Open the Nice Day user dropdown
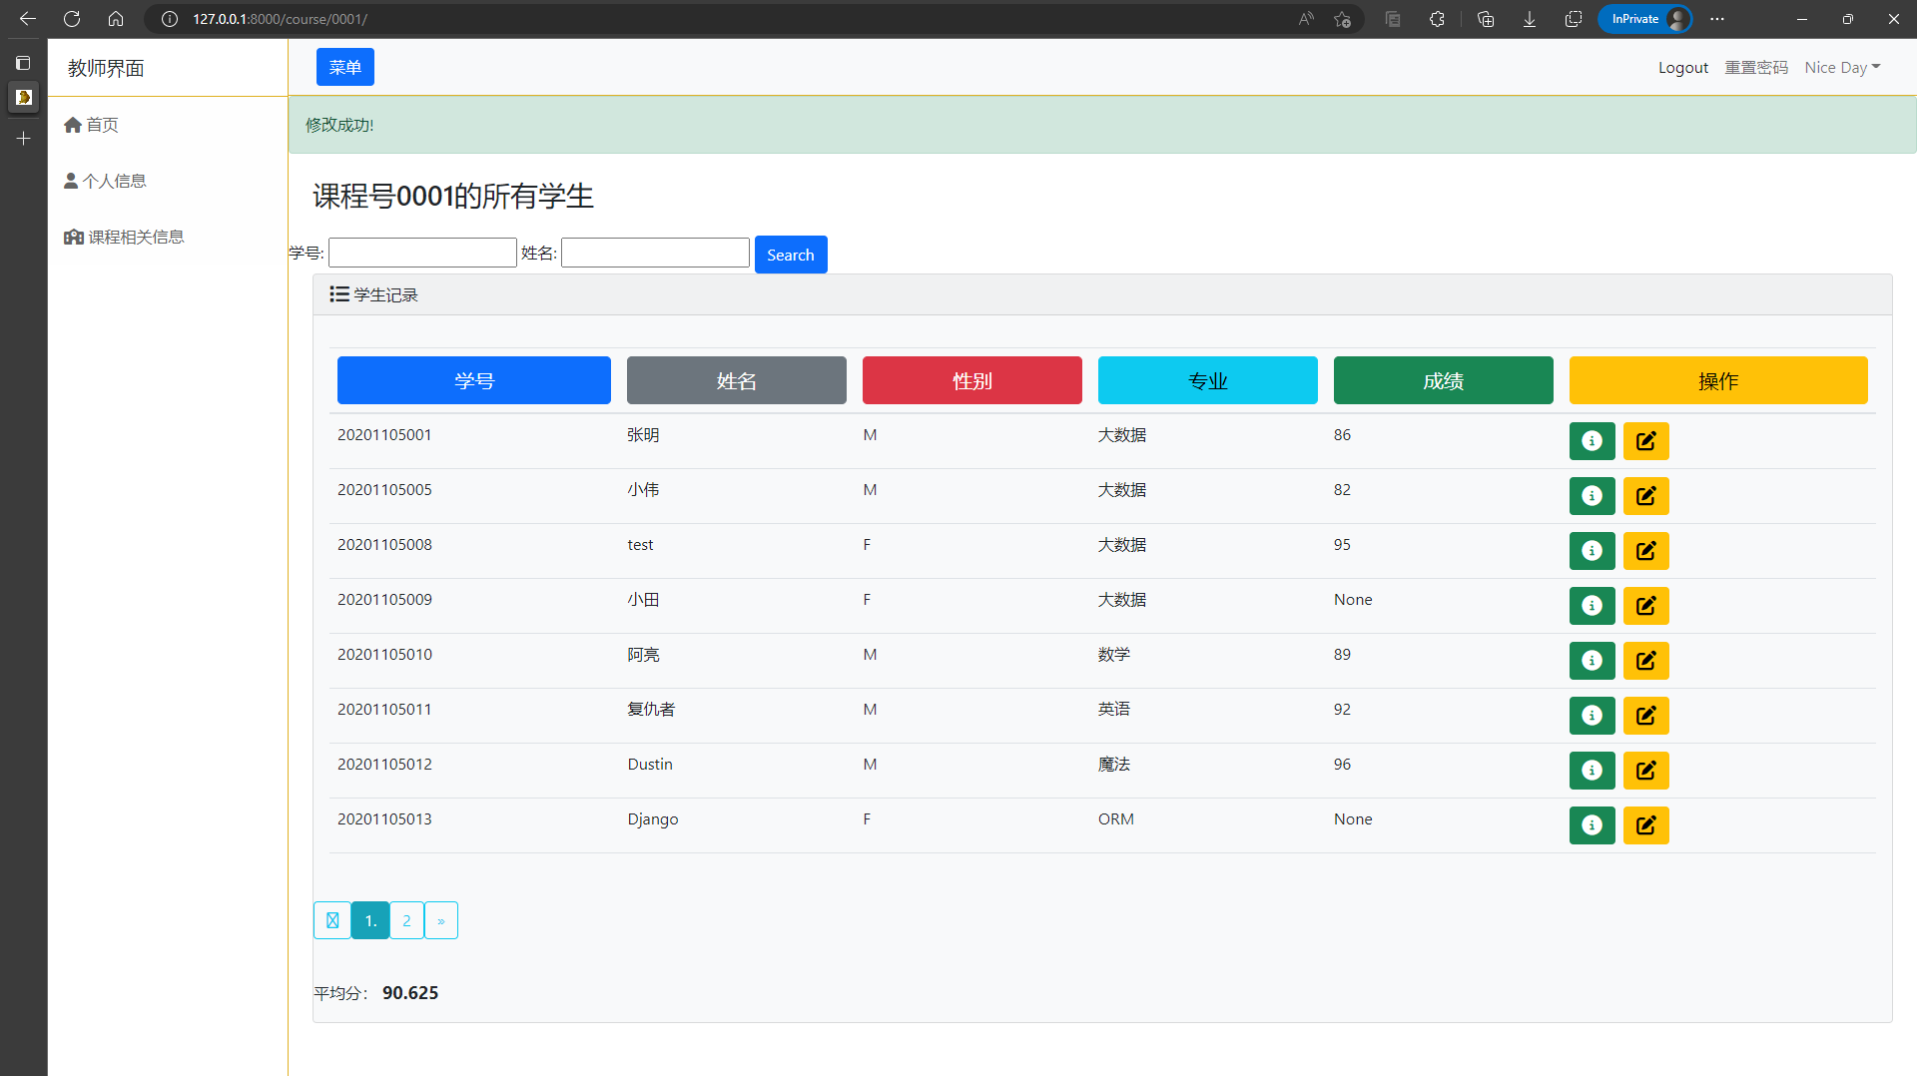1917x1076 pixels. tap(1842, 68)
